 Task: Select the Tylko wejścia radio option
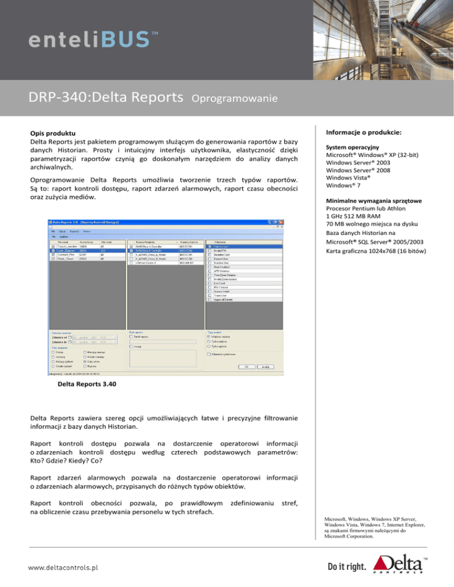click(209, 341)
